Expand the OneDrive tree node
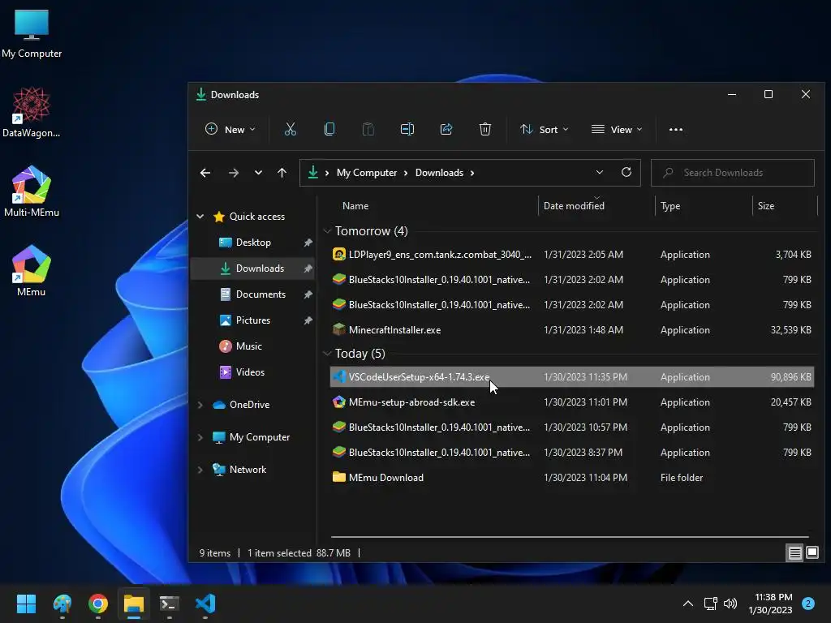This screenshot has width=831, height=623. pyautogui.click(x=200, y=405)
